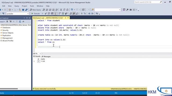Switch to the Messages tab
Screen dimensions: 172x96
[46, 57]
